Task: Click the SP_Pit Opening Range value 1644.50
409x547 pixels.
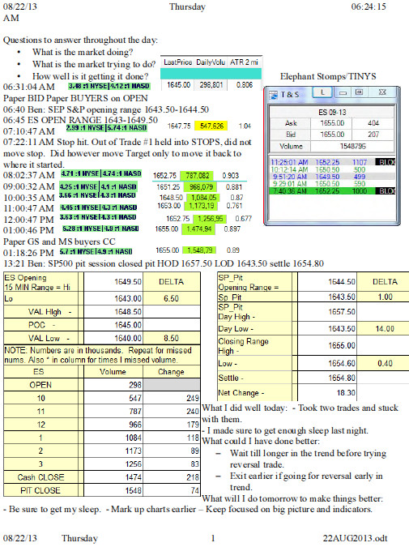Action: (x=326, y=282)
